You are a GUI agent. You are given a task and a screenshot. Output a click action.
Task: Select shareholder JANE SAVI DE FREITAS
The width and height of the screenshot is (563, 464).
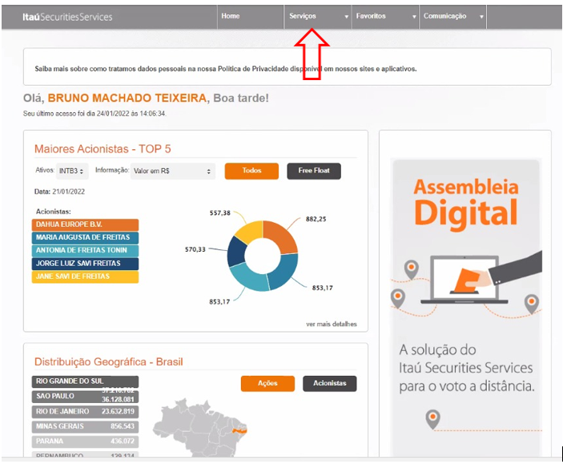coord(85,276)
